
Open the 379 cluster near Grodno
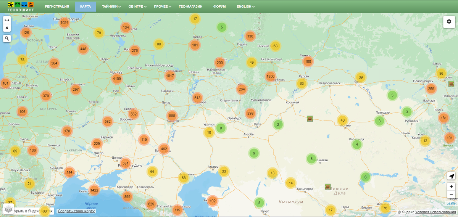pos(46,96)
